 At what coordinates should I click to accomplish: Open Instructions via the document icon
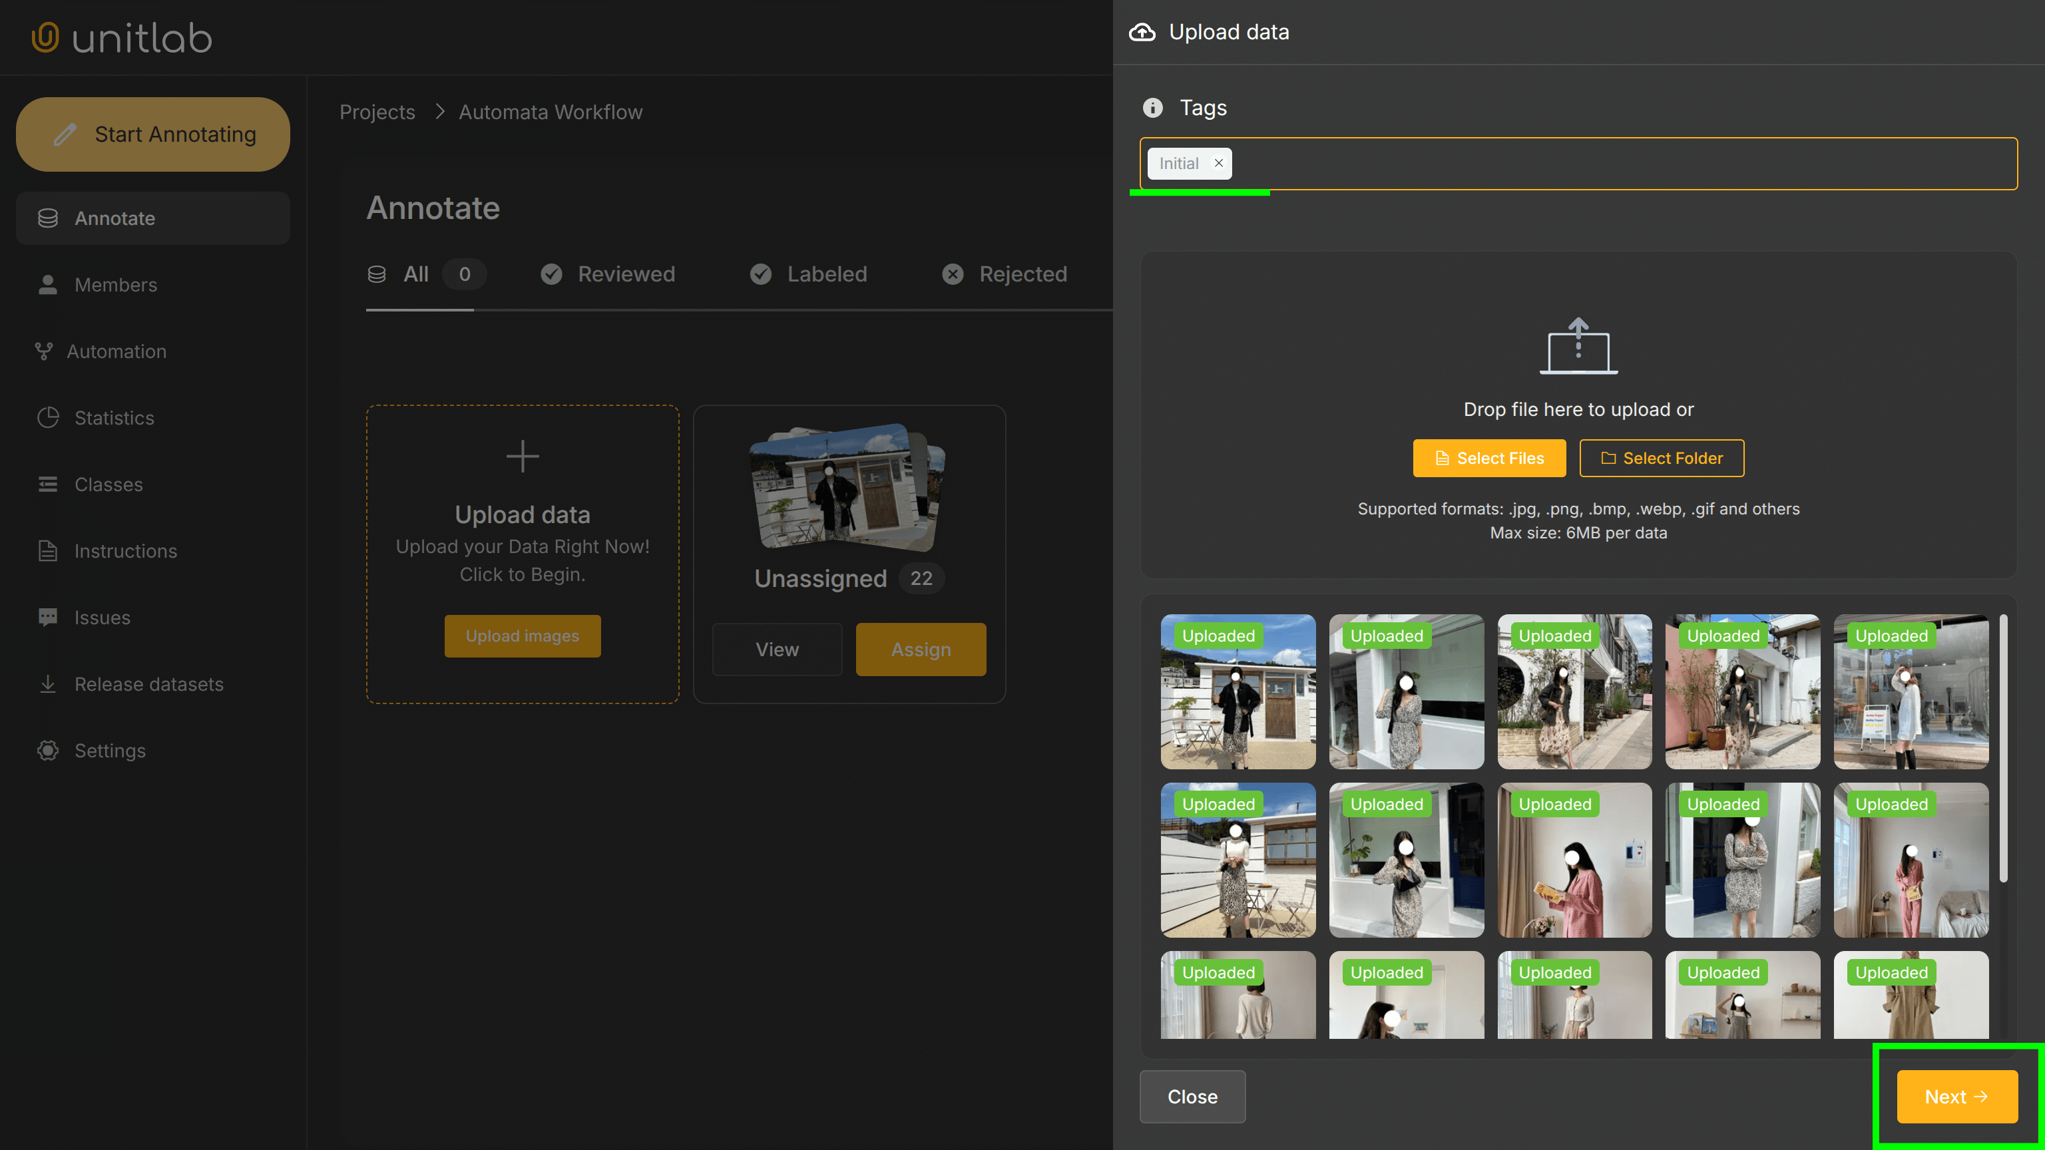(48, 551)
